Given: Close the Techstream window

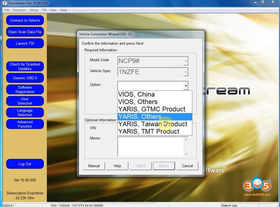Looking at the screenshot, I should (273, 2).
